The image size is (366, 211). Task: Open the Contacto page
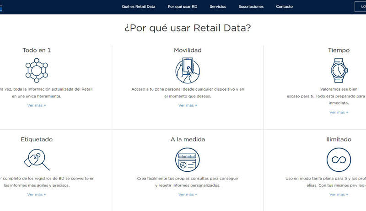coord(284,6)
